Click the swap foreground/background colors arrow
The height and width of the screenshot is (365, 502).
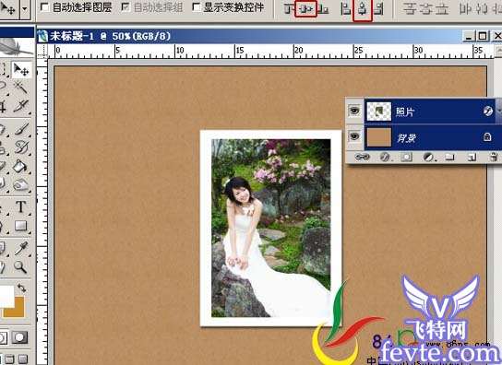[x=22, y=288]
